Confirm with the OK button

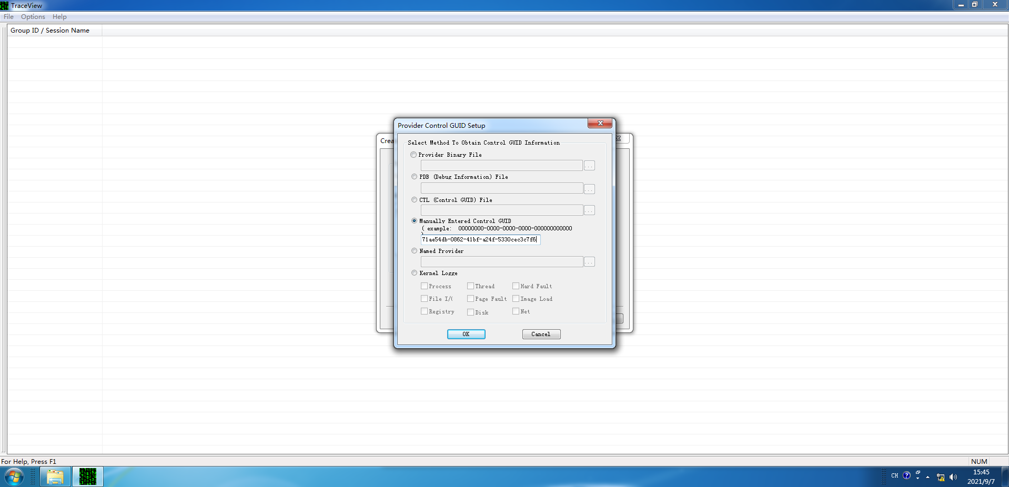coord(466,334)
